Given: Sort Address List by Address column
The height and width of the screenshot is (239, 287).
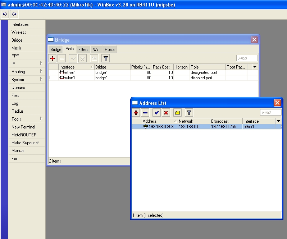Looking at the screenshot, I should [x=160, y=121].
